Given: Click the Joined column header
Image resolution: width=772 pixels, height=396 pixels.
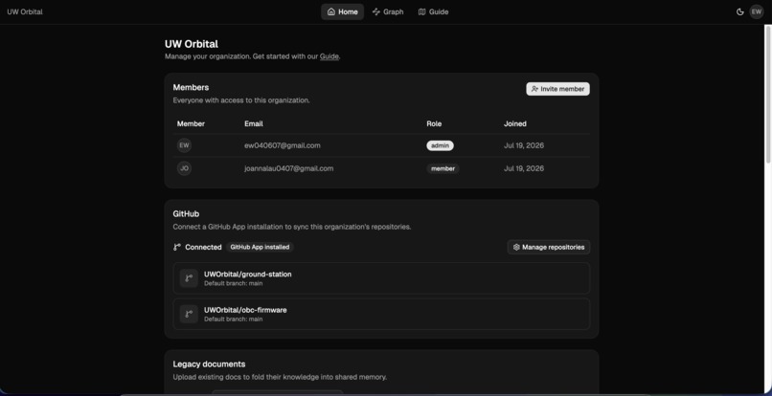Looking at the screenshot, I should point(515,124).
